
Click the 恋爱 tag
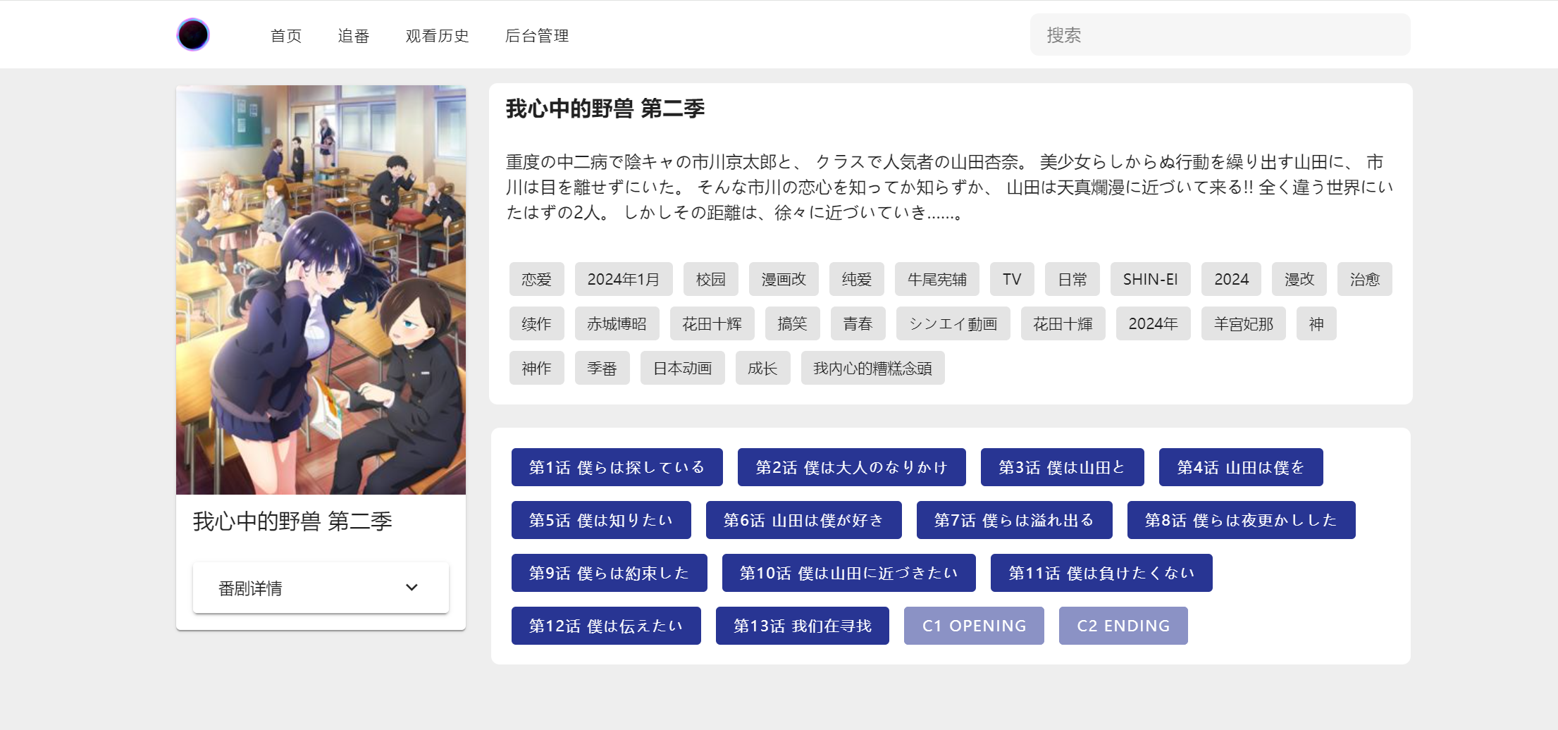coord(537,279)
